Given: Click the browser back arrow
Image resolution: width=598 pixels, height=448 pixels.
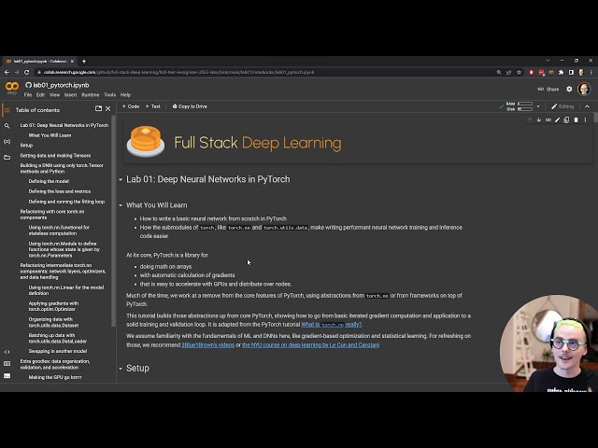Looking at the screenshot, I should pyautogui.click(x=7, y=72).
